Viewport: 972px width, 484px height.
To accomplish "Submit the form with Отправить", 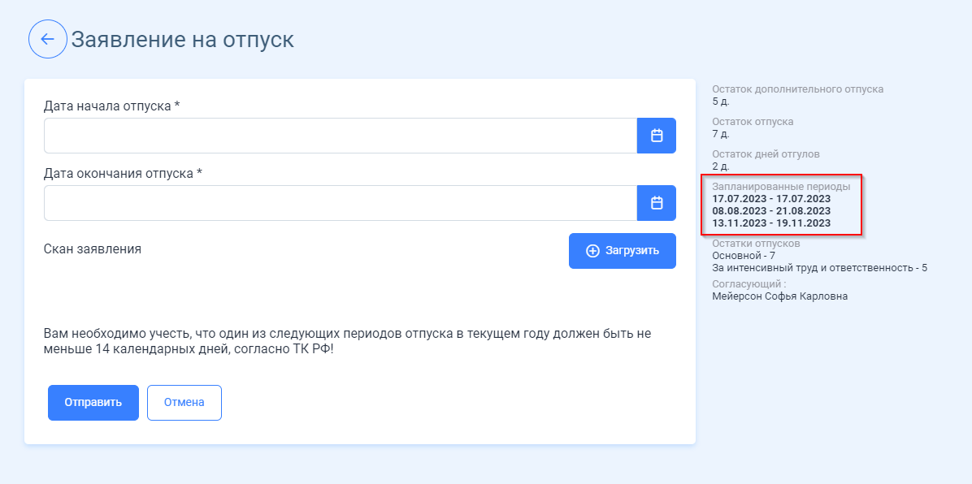I will pos(93,403).
